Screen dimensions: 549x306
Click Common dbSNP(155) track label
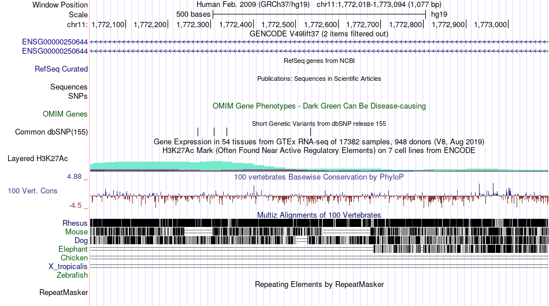51,132
